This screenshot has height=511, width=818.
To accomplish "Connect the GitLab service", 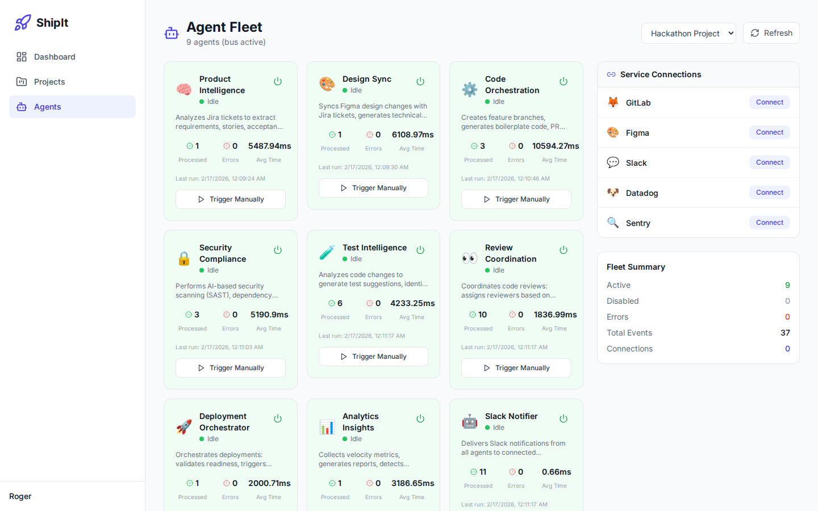I will coord(770,102).
